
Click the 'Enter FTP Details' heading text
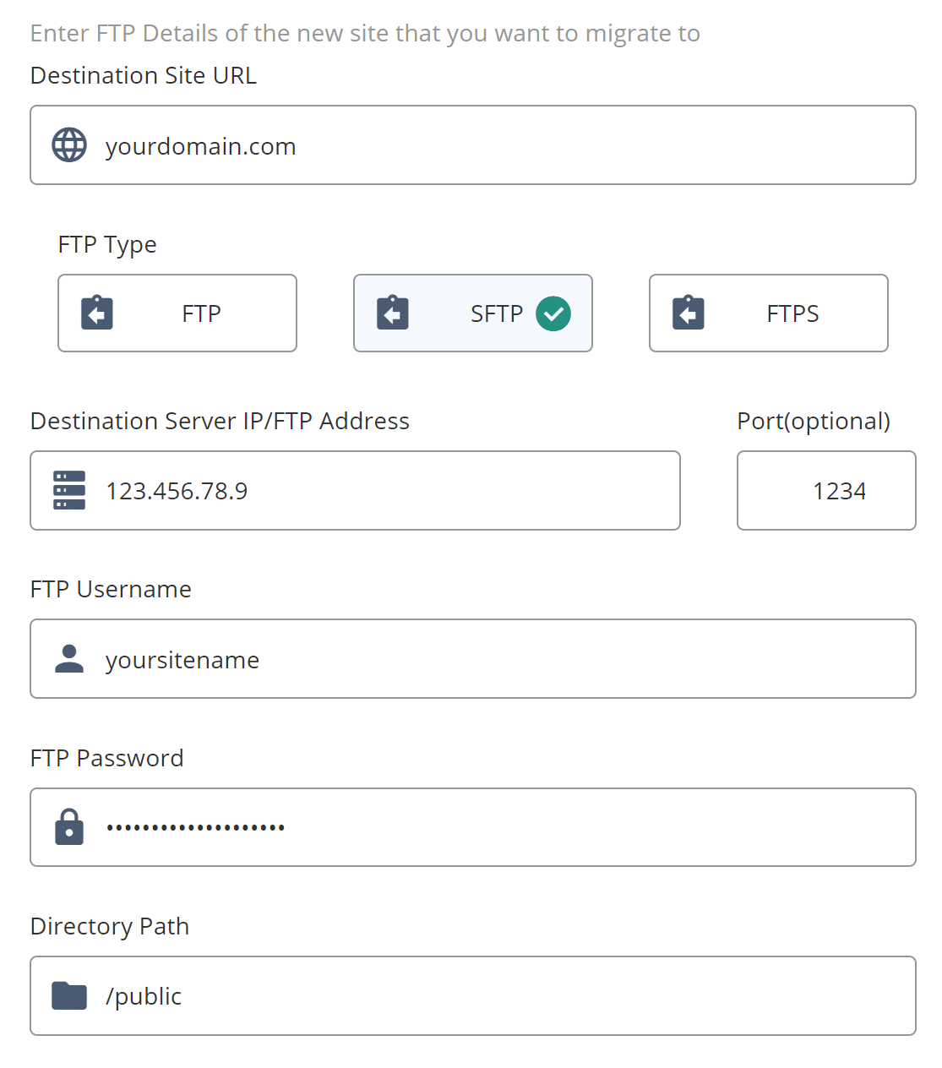tap(365, 34)
